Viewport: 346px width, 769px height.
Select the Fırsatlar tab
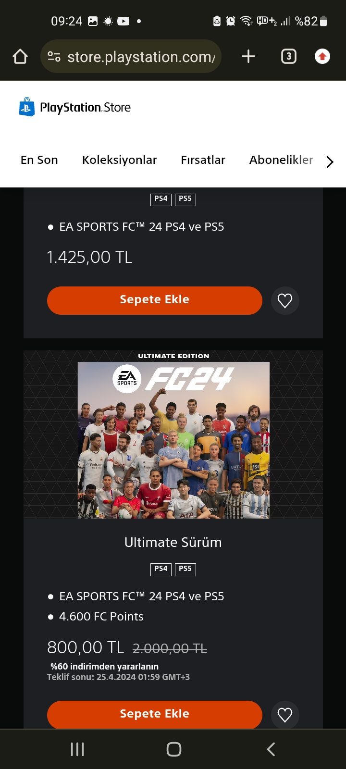203,160
